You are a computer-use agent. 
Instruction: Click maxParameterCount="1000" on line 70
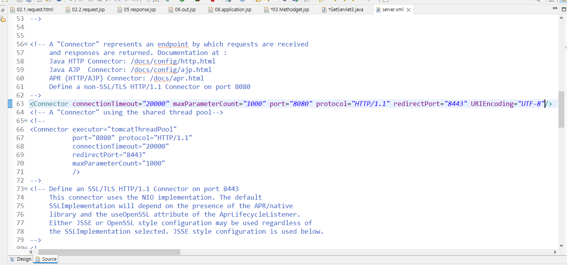coord(119,163)
